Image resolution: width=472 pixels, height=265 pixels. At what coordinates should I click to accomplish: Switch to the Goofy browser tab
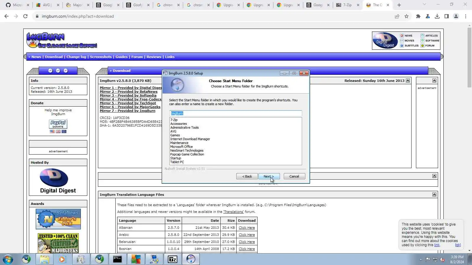pos(138,5)
